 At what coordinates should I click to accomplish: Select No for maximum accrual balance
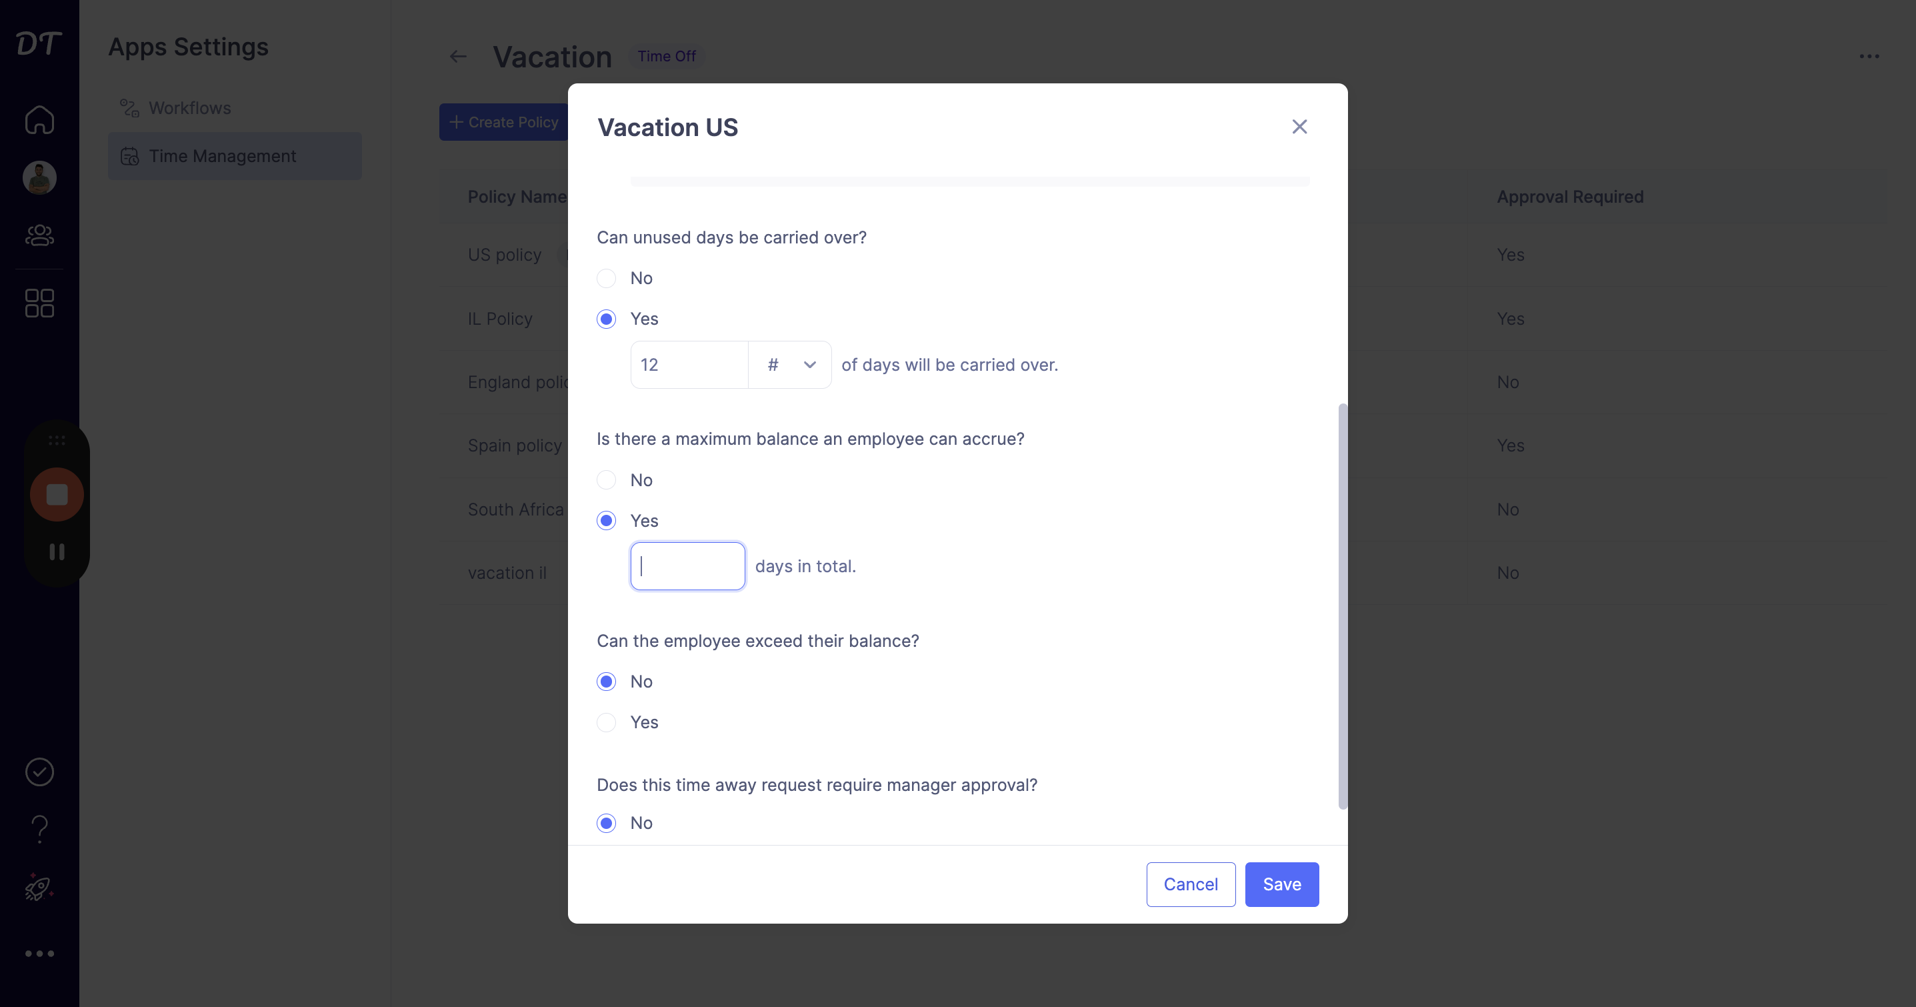(x=606, y=480)
